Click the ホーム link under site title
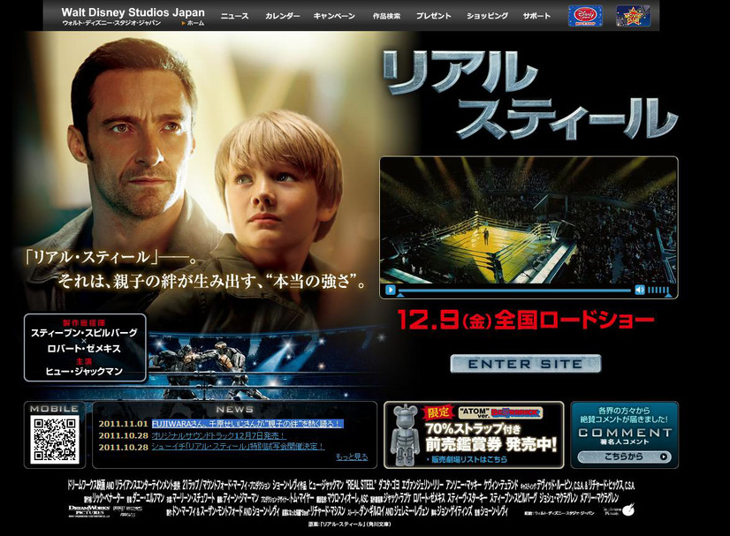Viewport: 730px width, 536px height. coord(195,23)
